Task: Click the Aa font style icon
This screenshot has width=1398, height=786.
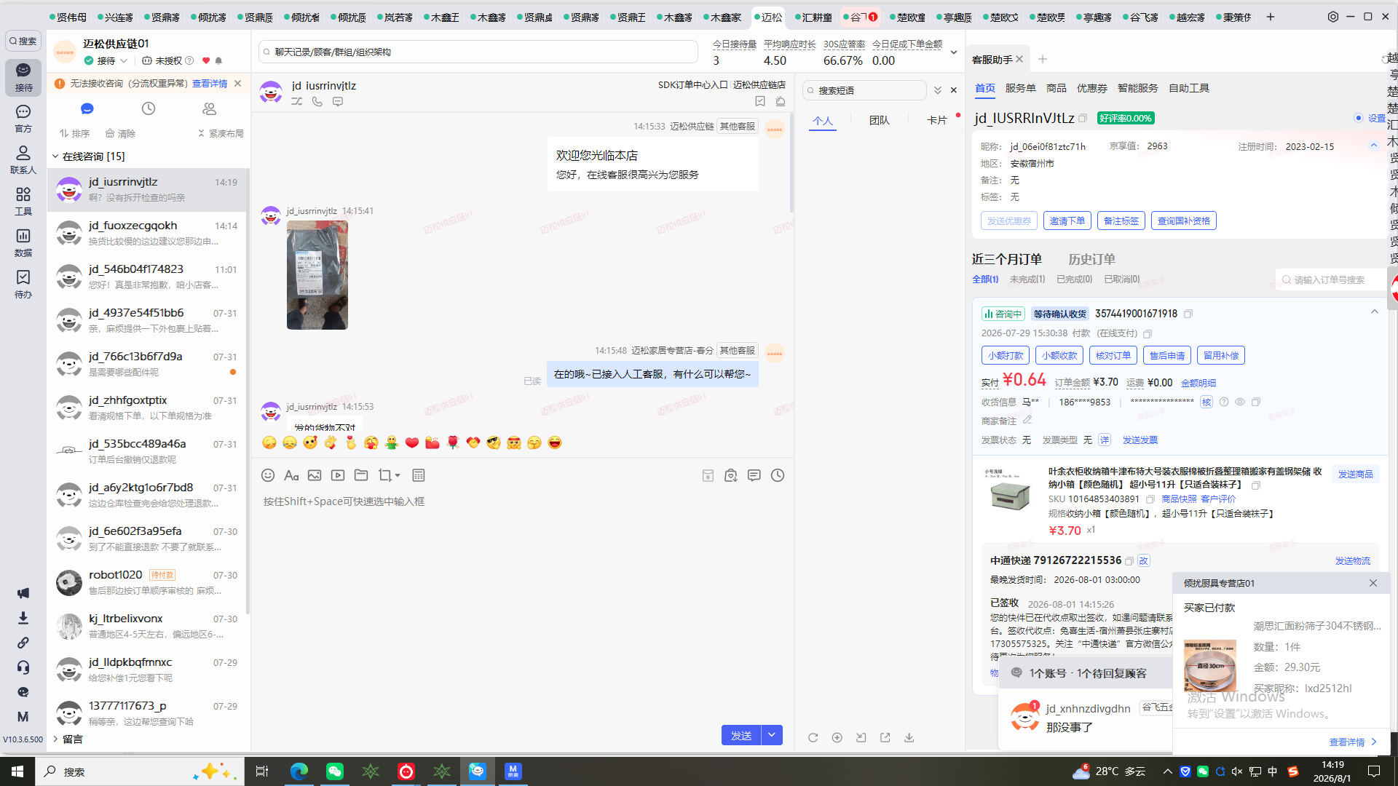Action: (291, 475)
